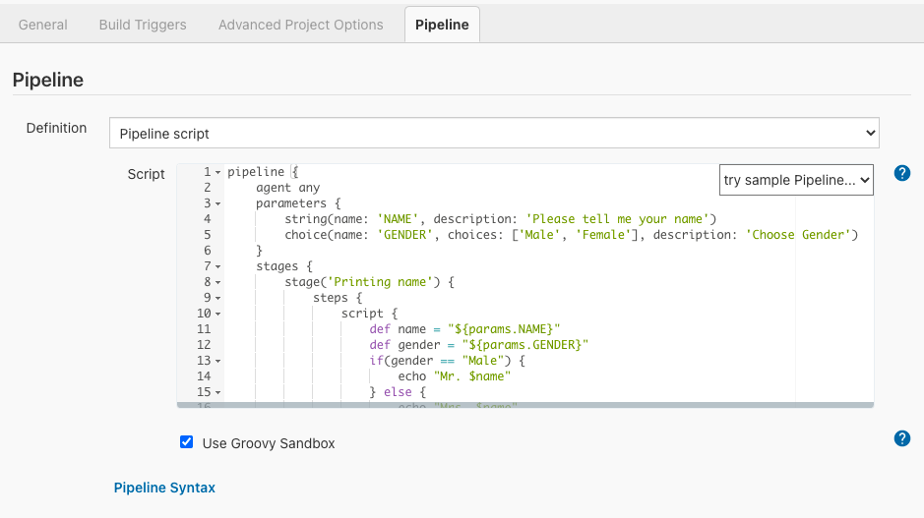Collapse the parameters block on line 3
924x518 pixels.
(x=217, y=203)
